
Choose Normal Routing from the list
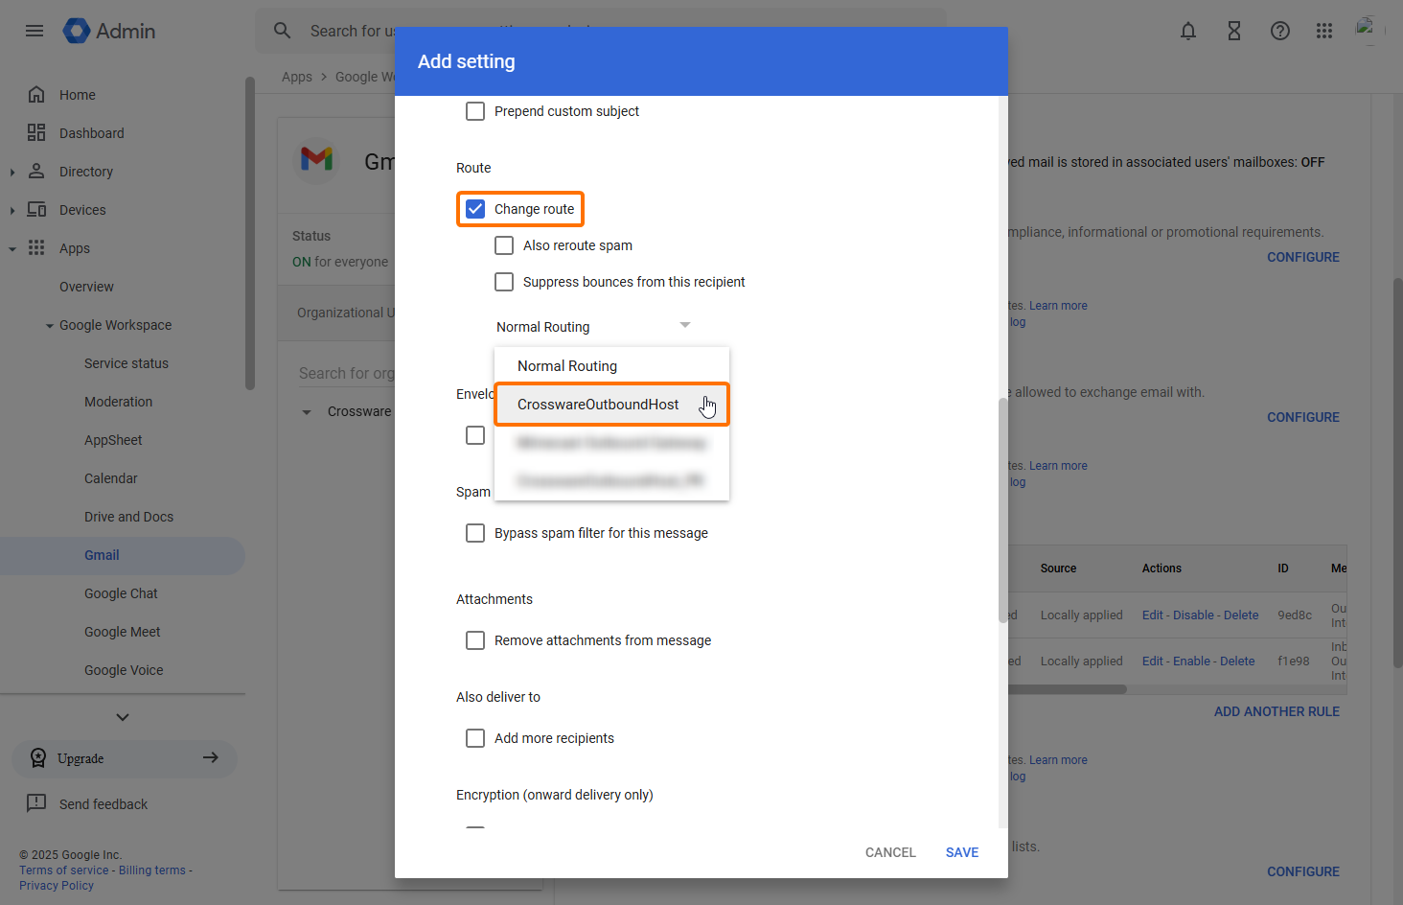click(567, 366)
